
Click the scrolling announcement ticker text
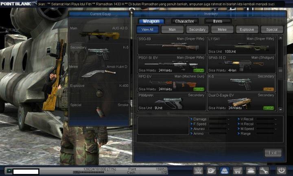coord(157,4)
